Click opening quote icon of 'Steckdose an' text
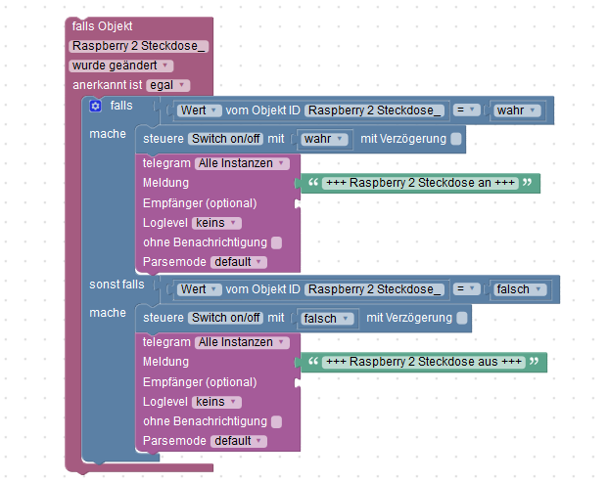Image resolution: width=608 pixels, height=482 pixels. click(313, 183)
